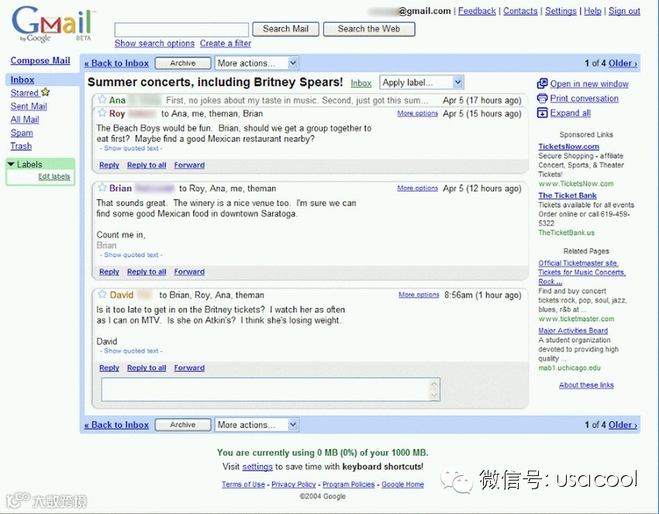Click bottom Back to Inbox link
Viewport: 659px width, 514px height.
tap(116, 425)
